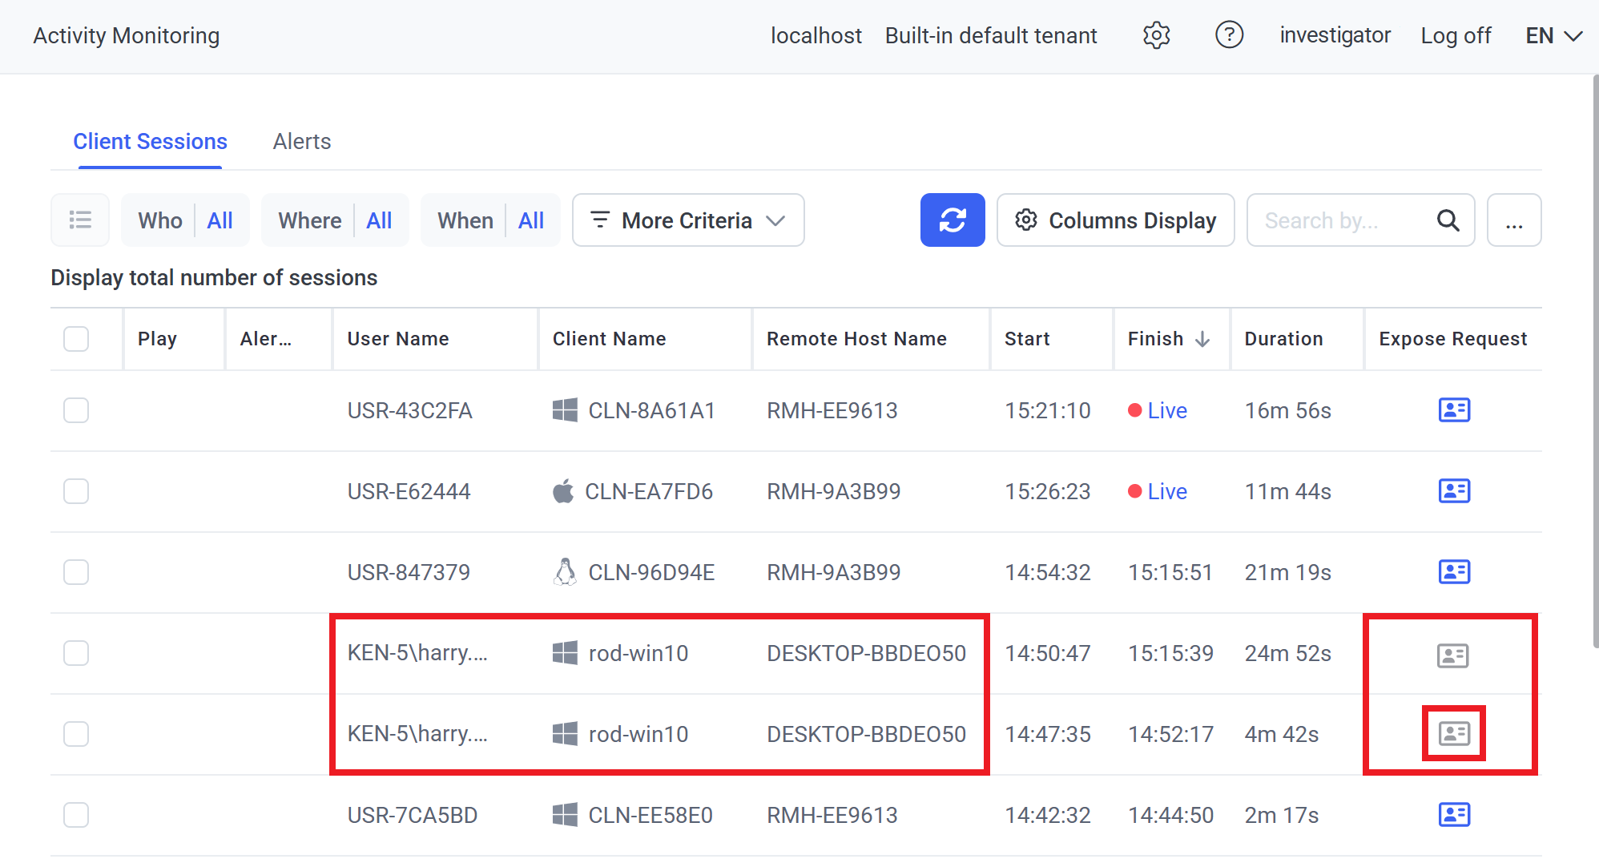Click the blue refresh sessions button
This screenshot has height=859, width=1599.
coord(952,220)
